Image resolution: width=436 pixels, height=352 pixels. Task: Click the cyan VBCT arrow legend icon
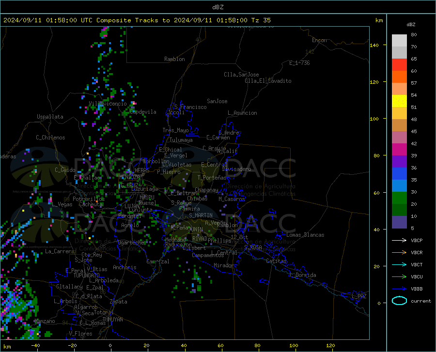click(399, 264)
